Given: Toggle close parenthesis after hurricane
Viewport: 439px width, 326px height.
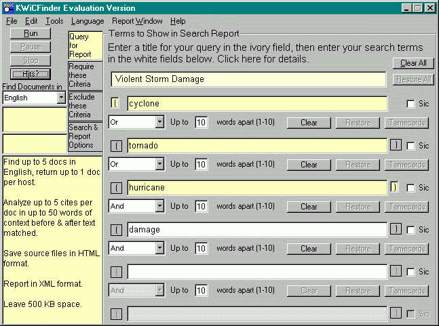Looking at the screenshot, I should coord(394,187).
